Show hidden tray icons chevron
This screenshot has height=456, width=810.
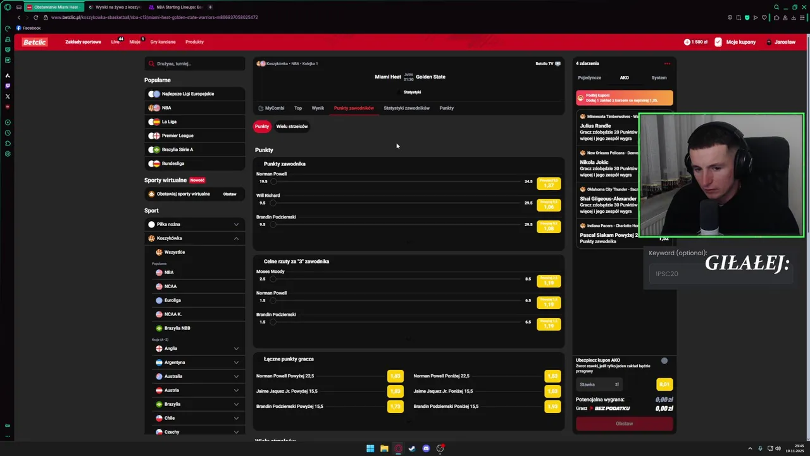coord(751,448)
